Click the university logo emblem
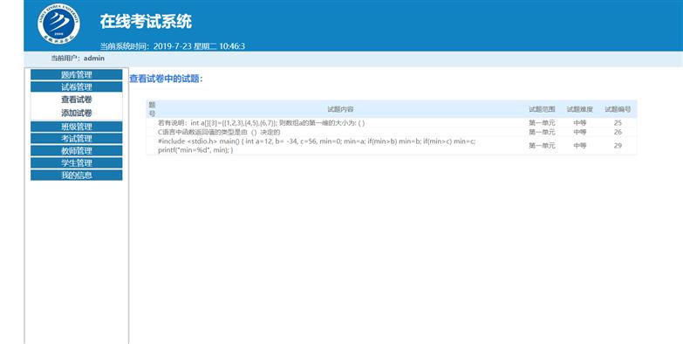Image resolution: width=683 pixels, height=344 pixels. click(58, 24)
